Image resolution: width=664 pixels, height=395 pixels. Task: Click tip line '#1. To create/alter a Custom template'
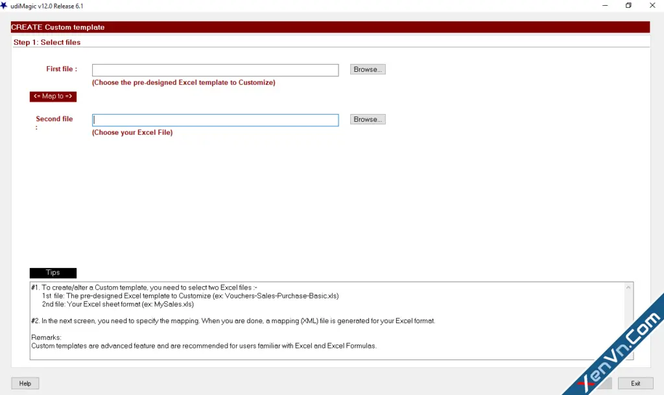(144, 288)
